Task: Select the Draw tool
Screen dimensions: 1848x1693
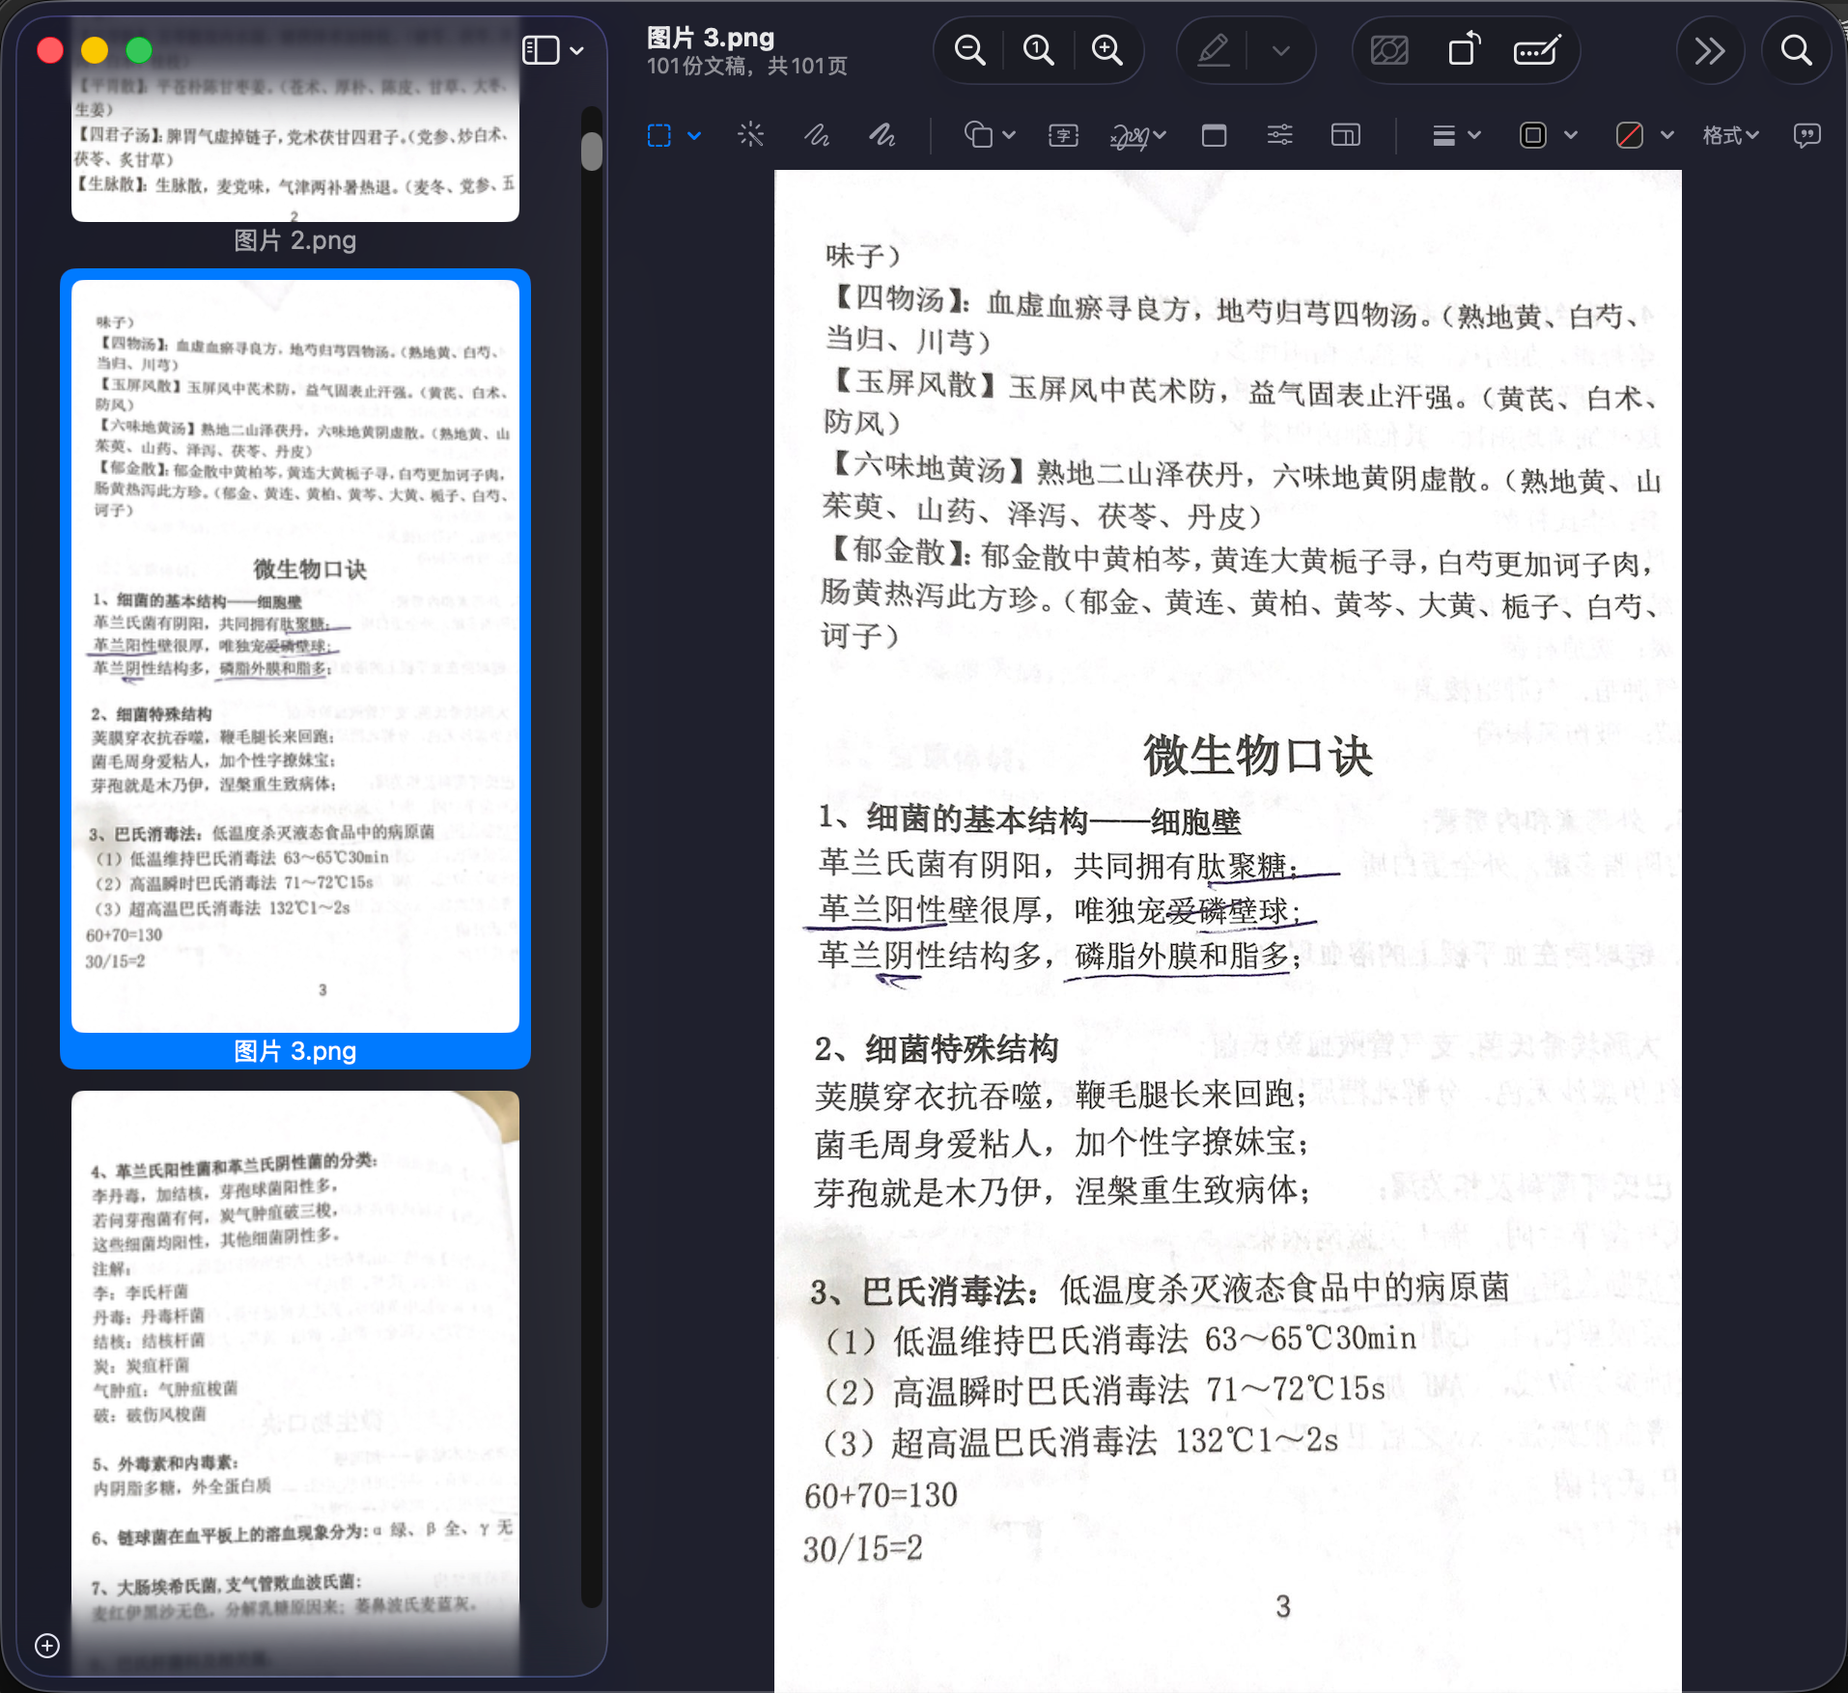Action: point(881,135)
